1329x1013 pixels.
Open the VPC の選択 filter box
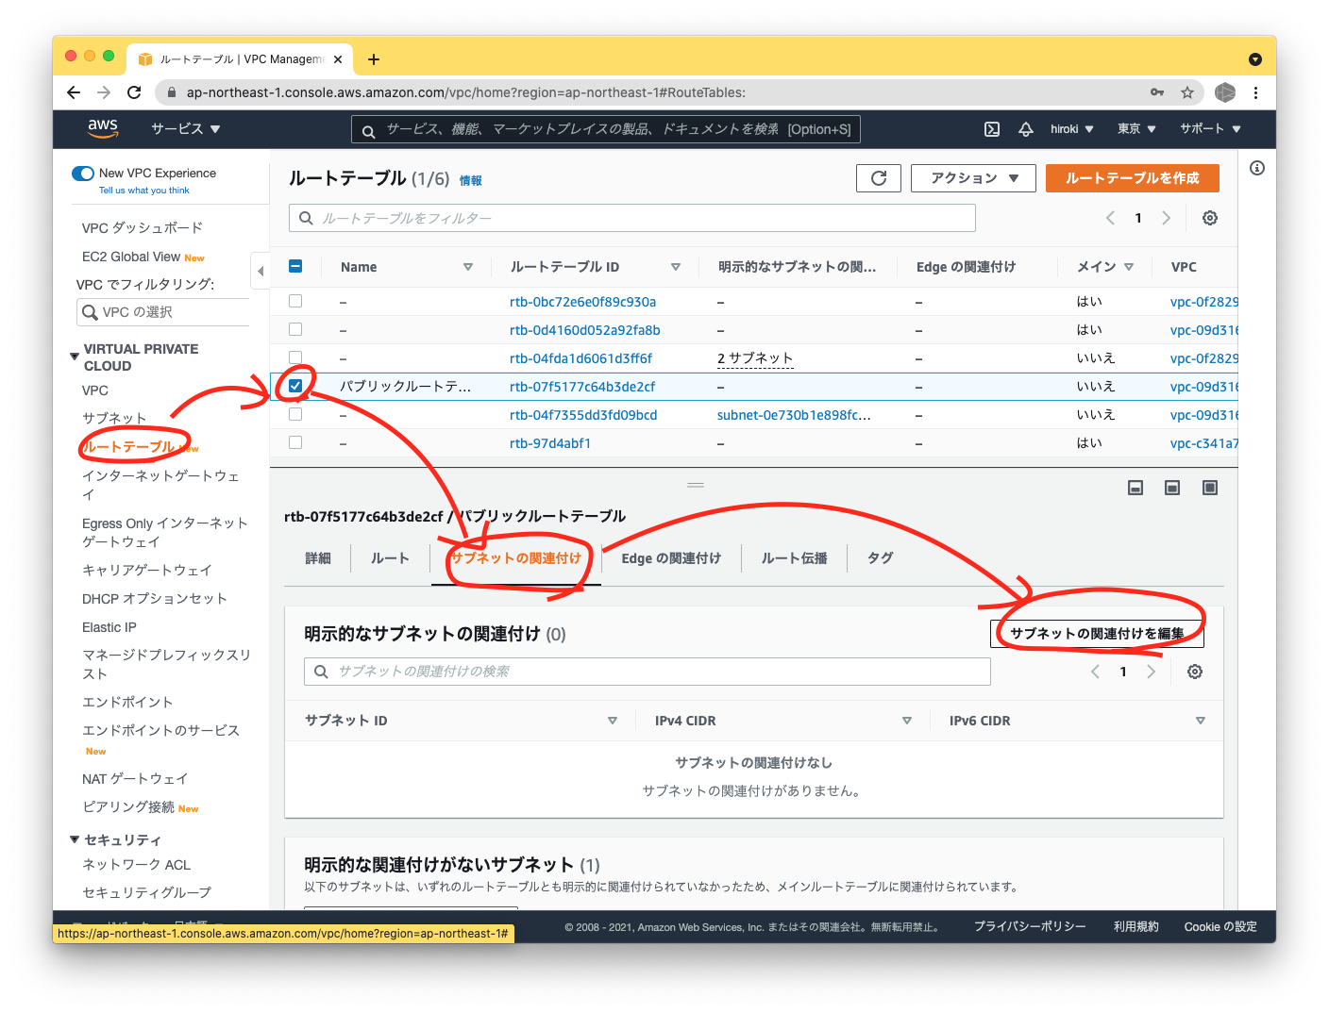pyautogui.click(x=162, y=311)
